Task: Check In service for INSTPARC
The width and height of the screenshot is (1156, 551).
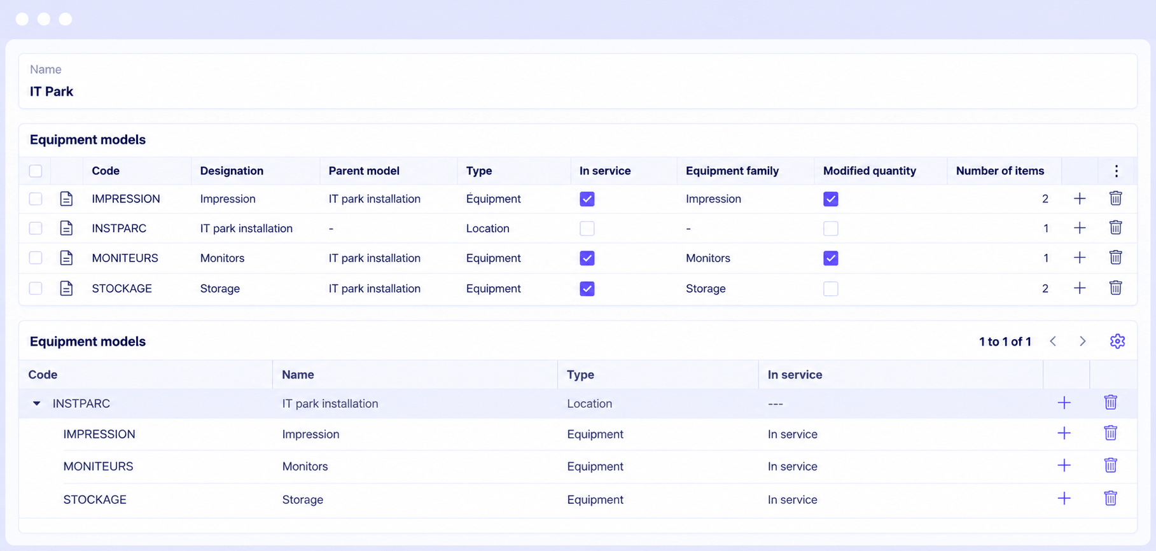Action: click(x=587, y=228)
